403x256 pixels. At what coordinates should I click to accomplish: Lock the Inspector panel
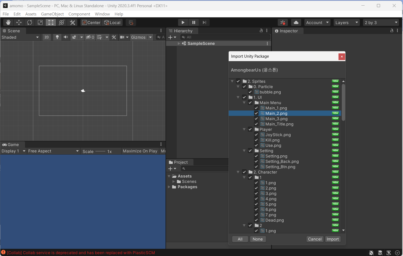[x=392, y=31]
